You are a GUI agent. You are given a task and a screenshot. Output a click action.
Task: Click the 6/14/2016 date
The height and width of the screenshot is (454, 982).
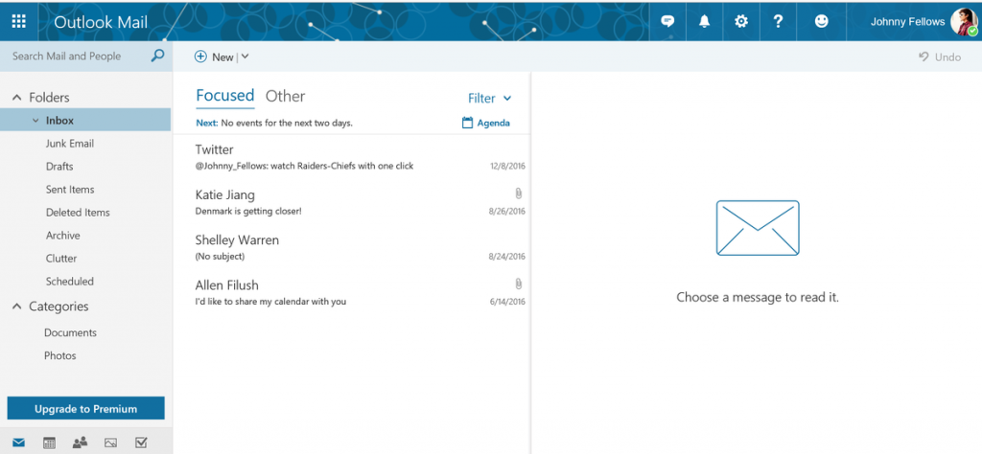tap(508, 302)
